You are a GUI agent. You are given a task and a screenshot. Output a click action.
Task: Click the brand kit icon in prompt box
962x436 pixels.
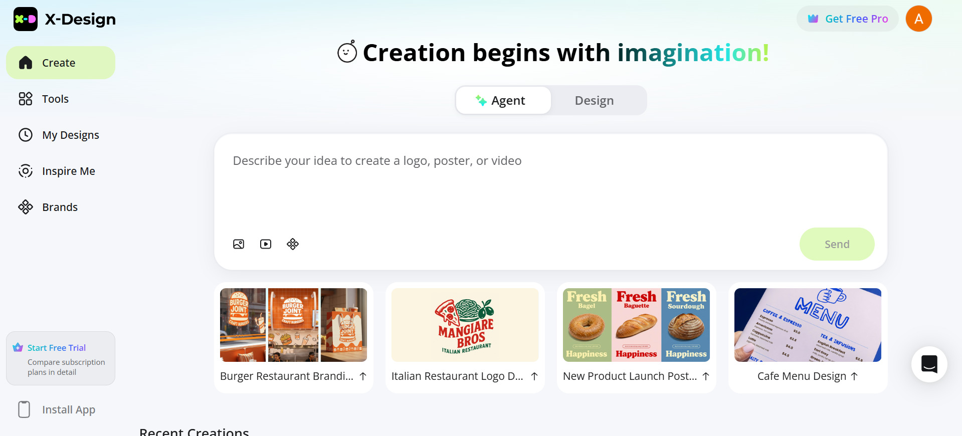pos(293,244)
